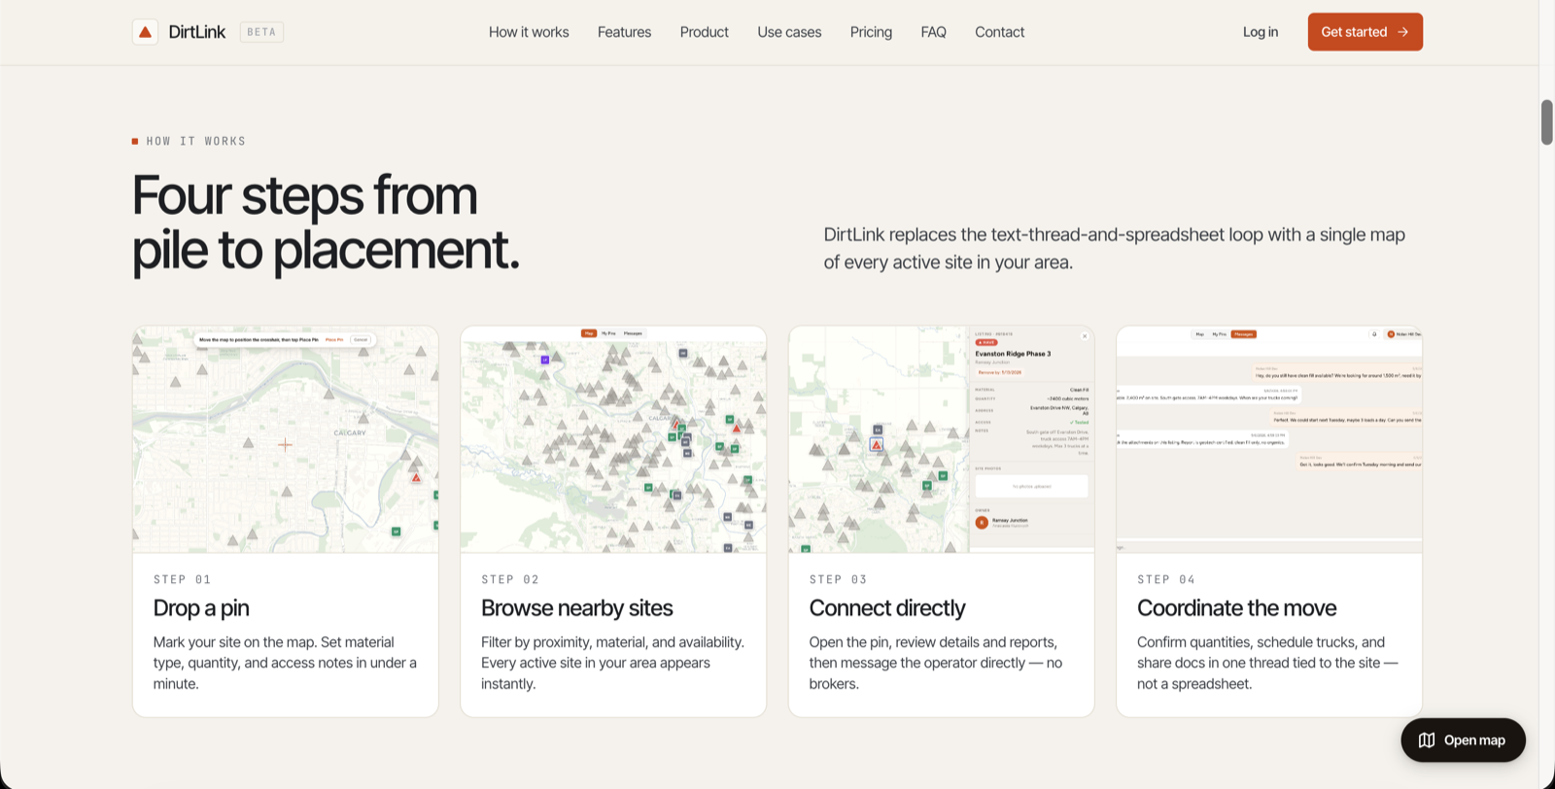The width and height of the screenshot is (1555, 789).
Task: Click the Open map floating button
Action: coord(1463,740)
